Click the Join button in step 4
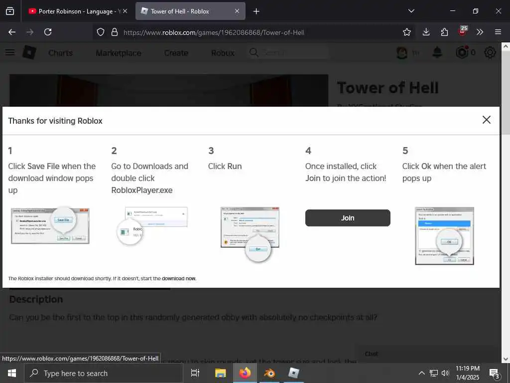This screenshot has width=510, height=383. point(347,218)
